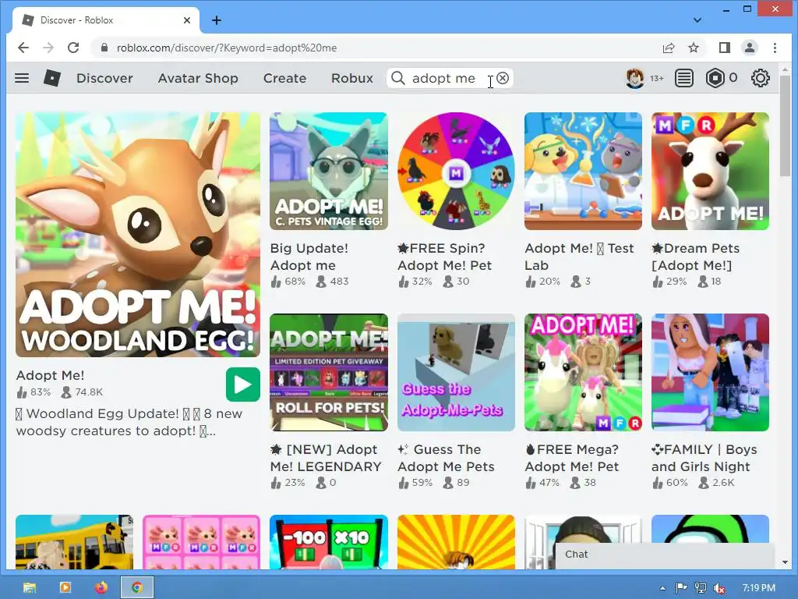Open the media player taskbar icon
Viewport: 798px width, 599px height.
(x=65, y=587)
